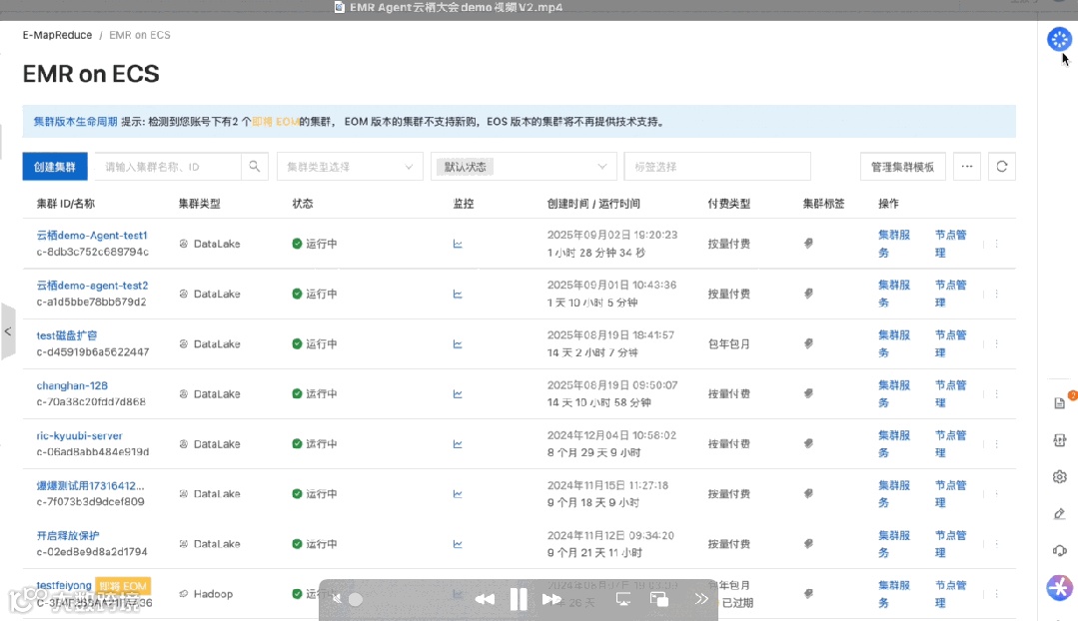Click E-MapReduce breadcrumb
1078x621 pixels.
[x=57, y=35]
